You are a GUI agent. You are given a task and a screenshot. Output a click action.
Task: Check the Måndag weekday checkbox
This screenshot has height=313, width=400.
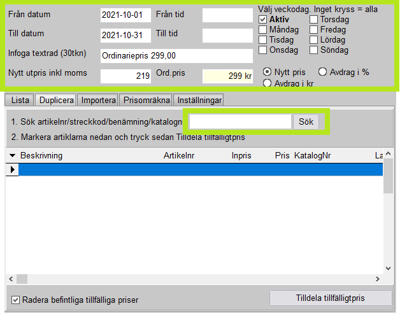[263, 30]
